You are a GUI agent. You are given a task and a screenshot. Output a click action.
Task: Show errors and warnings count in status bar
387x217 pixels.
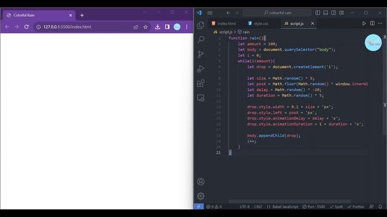tap(214, 207)
